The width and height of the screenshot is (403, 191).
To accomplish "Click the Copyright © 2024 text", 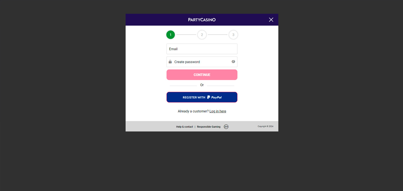I will [x=265, y=126].
